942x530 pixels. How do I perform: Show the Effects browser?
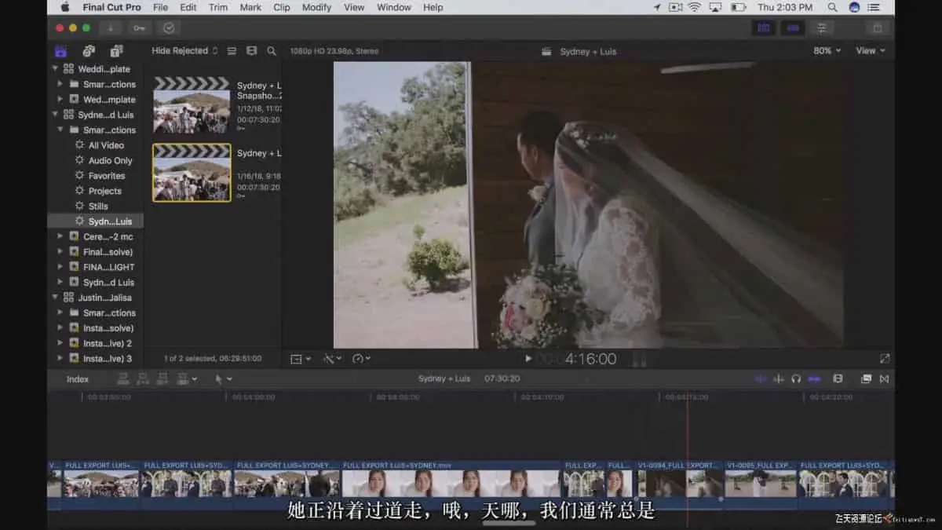[x=866, y=379]
